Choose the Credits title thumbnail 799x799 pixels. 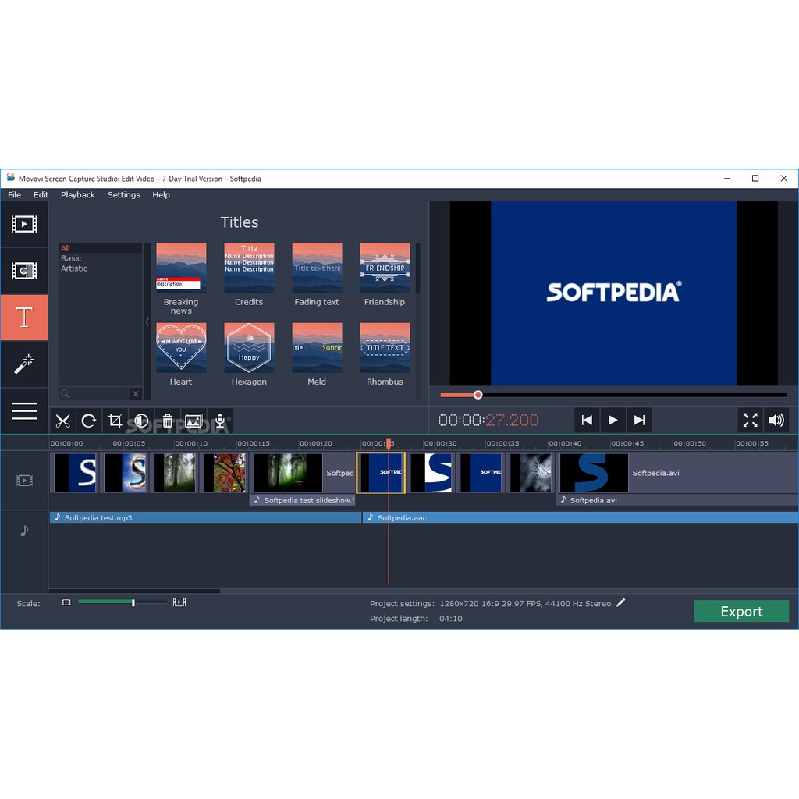point(249,268)
